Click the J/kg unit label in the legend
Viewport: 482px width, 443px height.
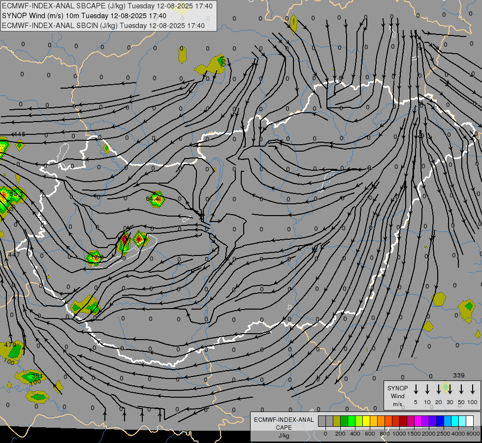[284, 436]
